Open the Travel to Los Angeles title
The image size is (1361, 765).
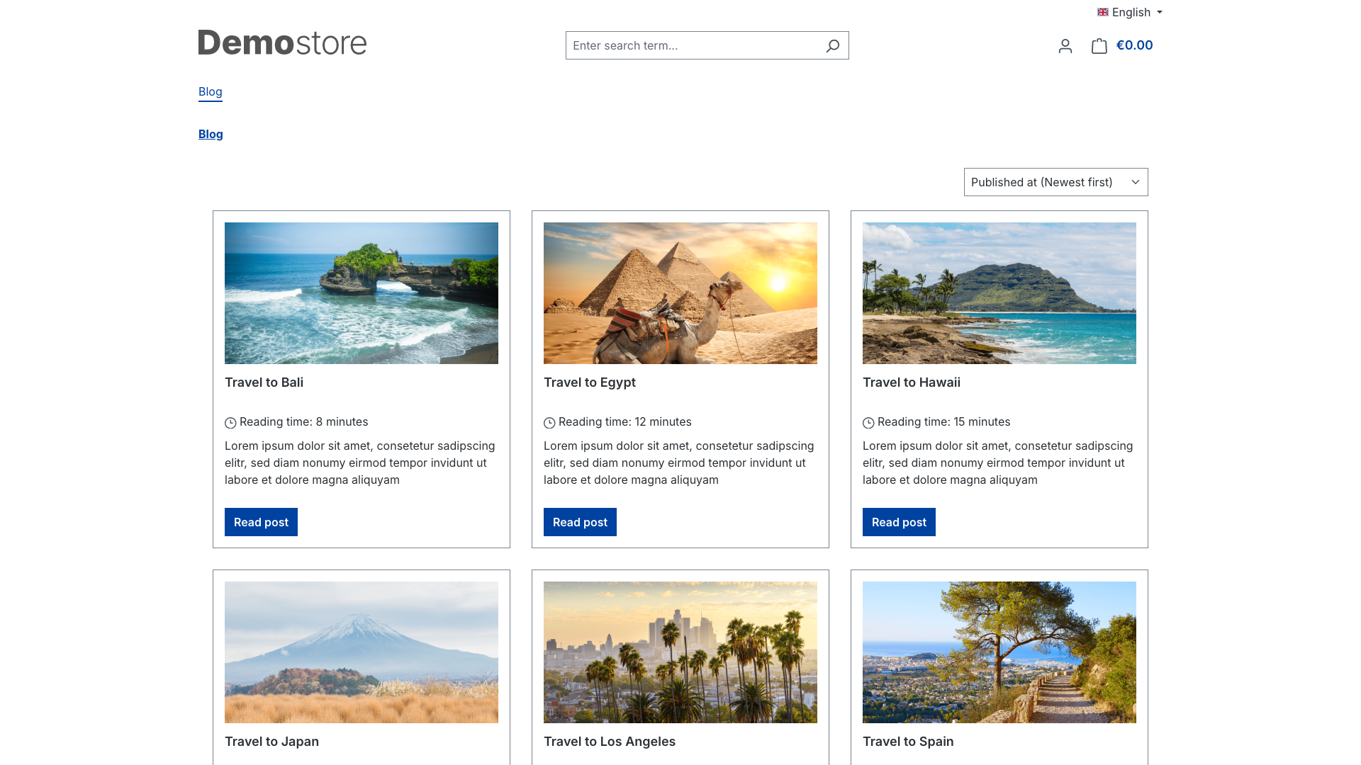[x=610, y=742]
